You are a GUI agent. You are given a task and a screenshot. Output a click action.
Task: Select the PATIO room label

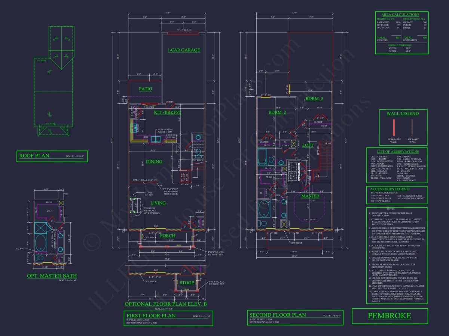click(x=145, y=89)
